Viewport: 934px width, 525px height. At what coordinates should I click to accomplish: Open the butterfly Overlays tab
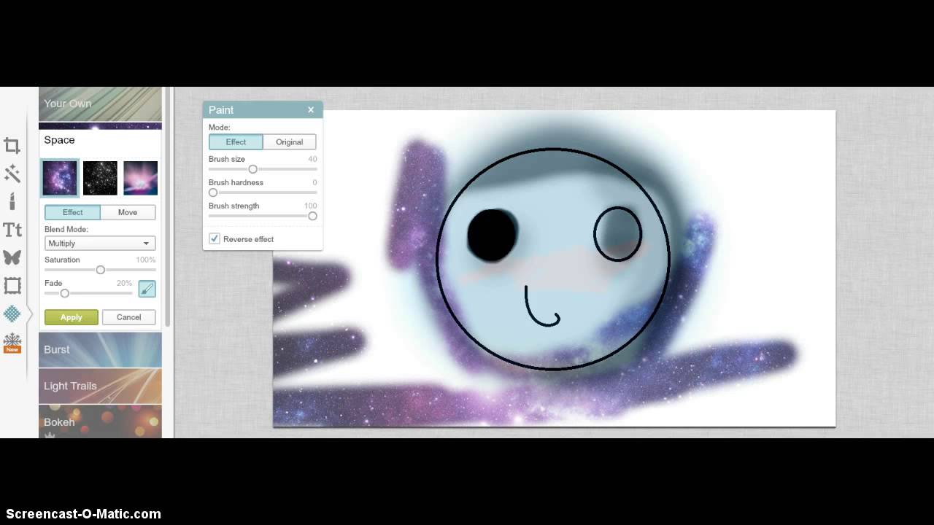[x=12, y=257]
